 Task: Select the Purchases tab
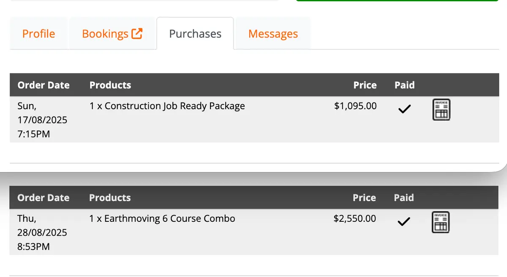(195, 34)
